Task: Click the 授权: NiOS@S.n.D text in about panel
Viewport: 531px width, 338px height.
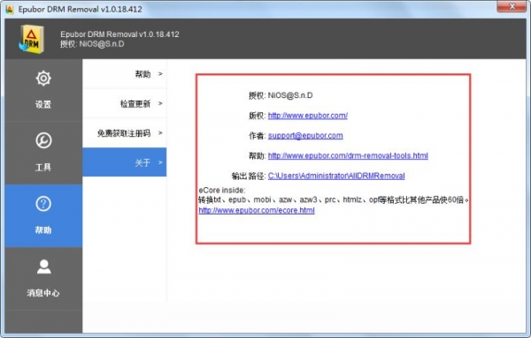Action: click(x=281, y=95)
